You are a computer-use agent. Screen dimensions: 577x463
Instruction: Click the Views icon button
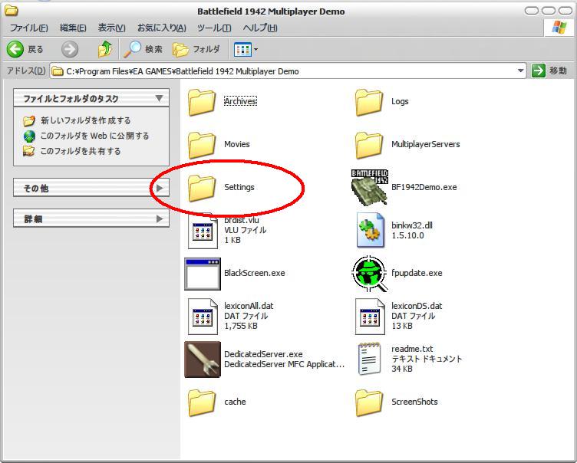coord(243,49)
